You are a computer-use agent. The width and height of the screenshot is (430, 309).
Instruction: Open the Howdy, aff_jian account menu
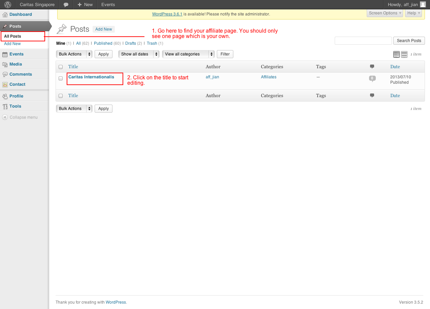pyautogui.click(x=407, y=5)
